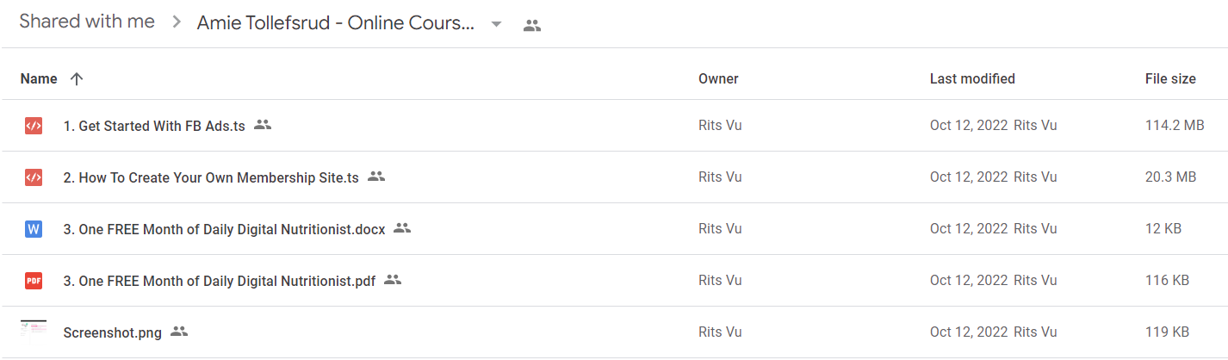Click the red PDF icon of the Nutritionist.pdf file
Screen dimensions: 1228x360
pos(34,281)
